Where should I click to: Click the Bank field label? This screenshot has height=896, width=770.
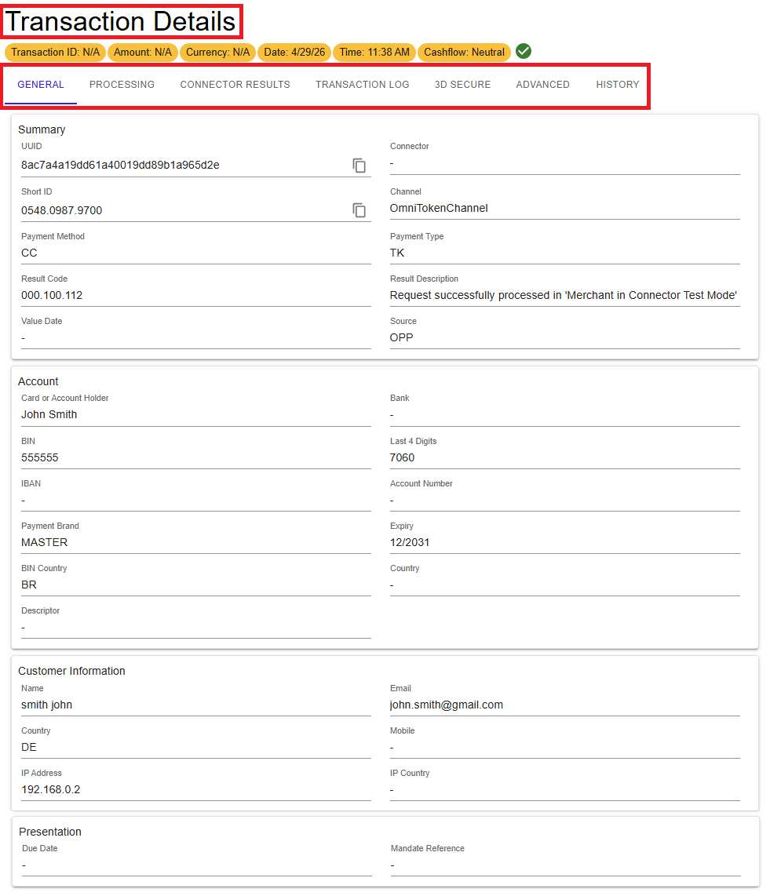[x=400, y=398]
